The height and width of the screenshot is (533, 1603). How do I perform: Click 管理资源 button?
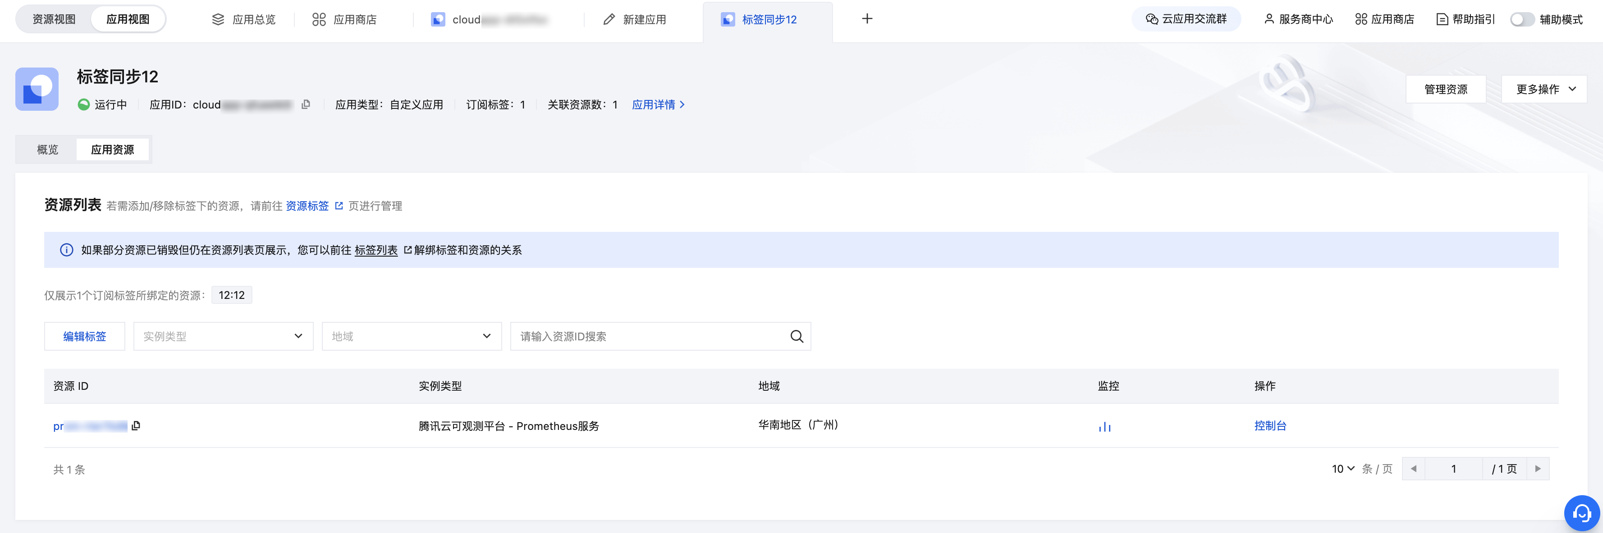(1446, 89)
